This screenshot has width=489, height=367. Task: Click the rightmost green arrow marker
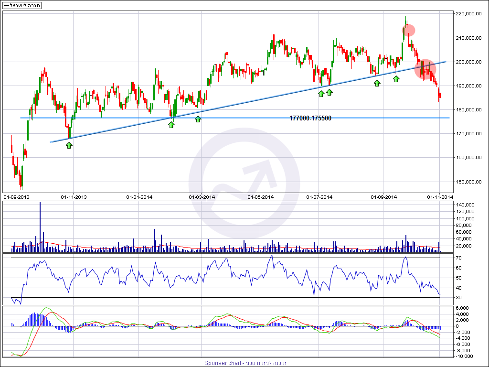pyautogui.click(x=396, y=78)
